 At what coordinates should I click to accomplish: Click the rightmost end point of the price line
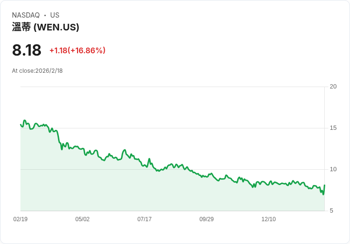point(324,185)
